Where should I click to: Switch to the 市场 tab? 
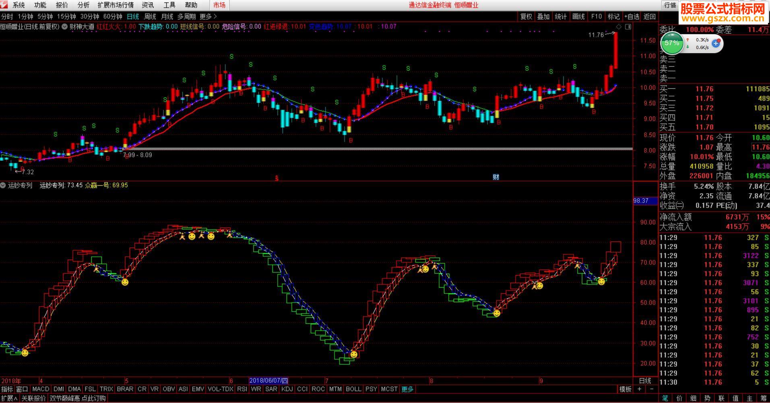[219, 5]
